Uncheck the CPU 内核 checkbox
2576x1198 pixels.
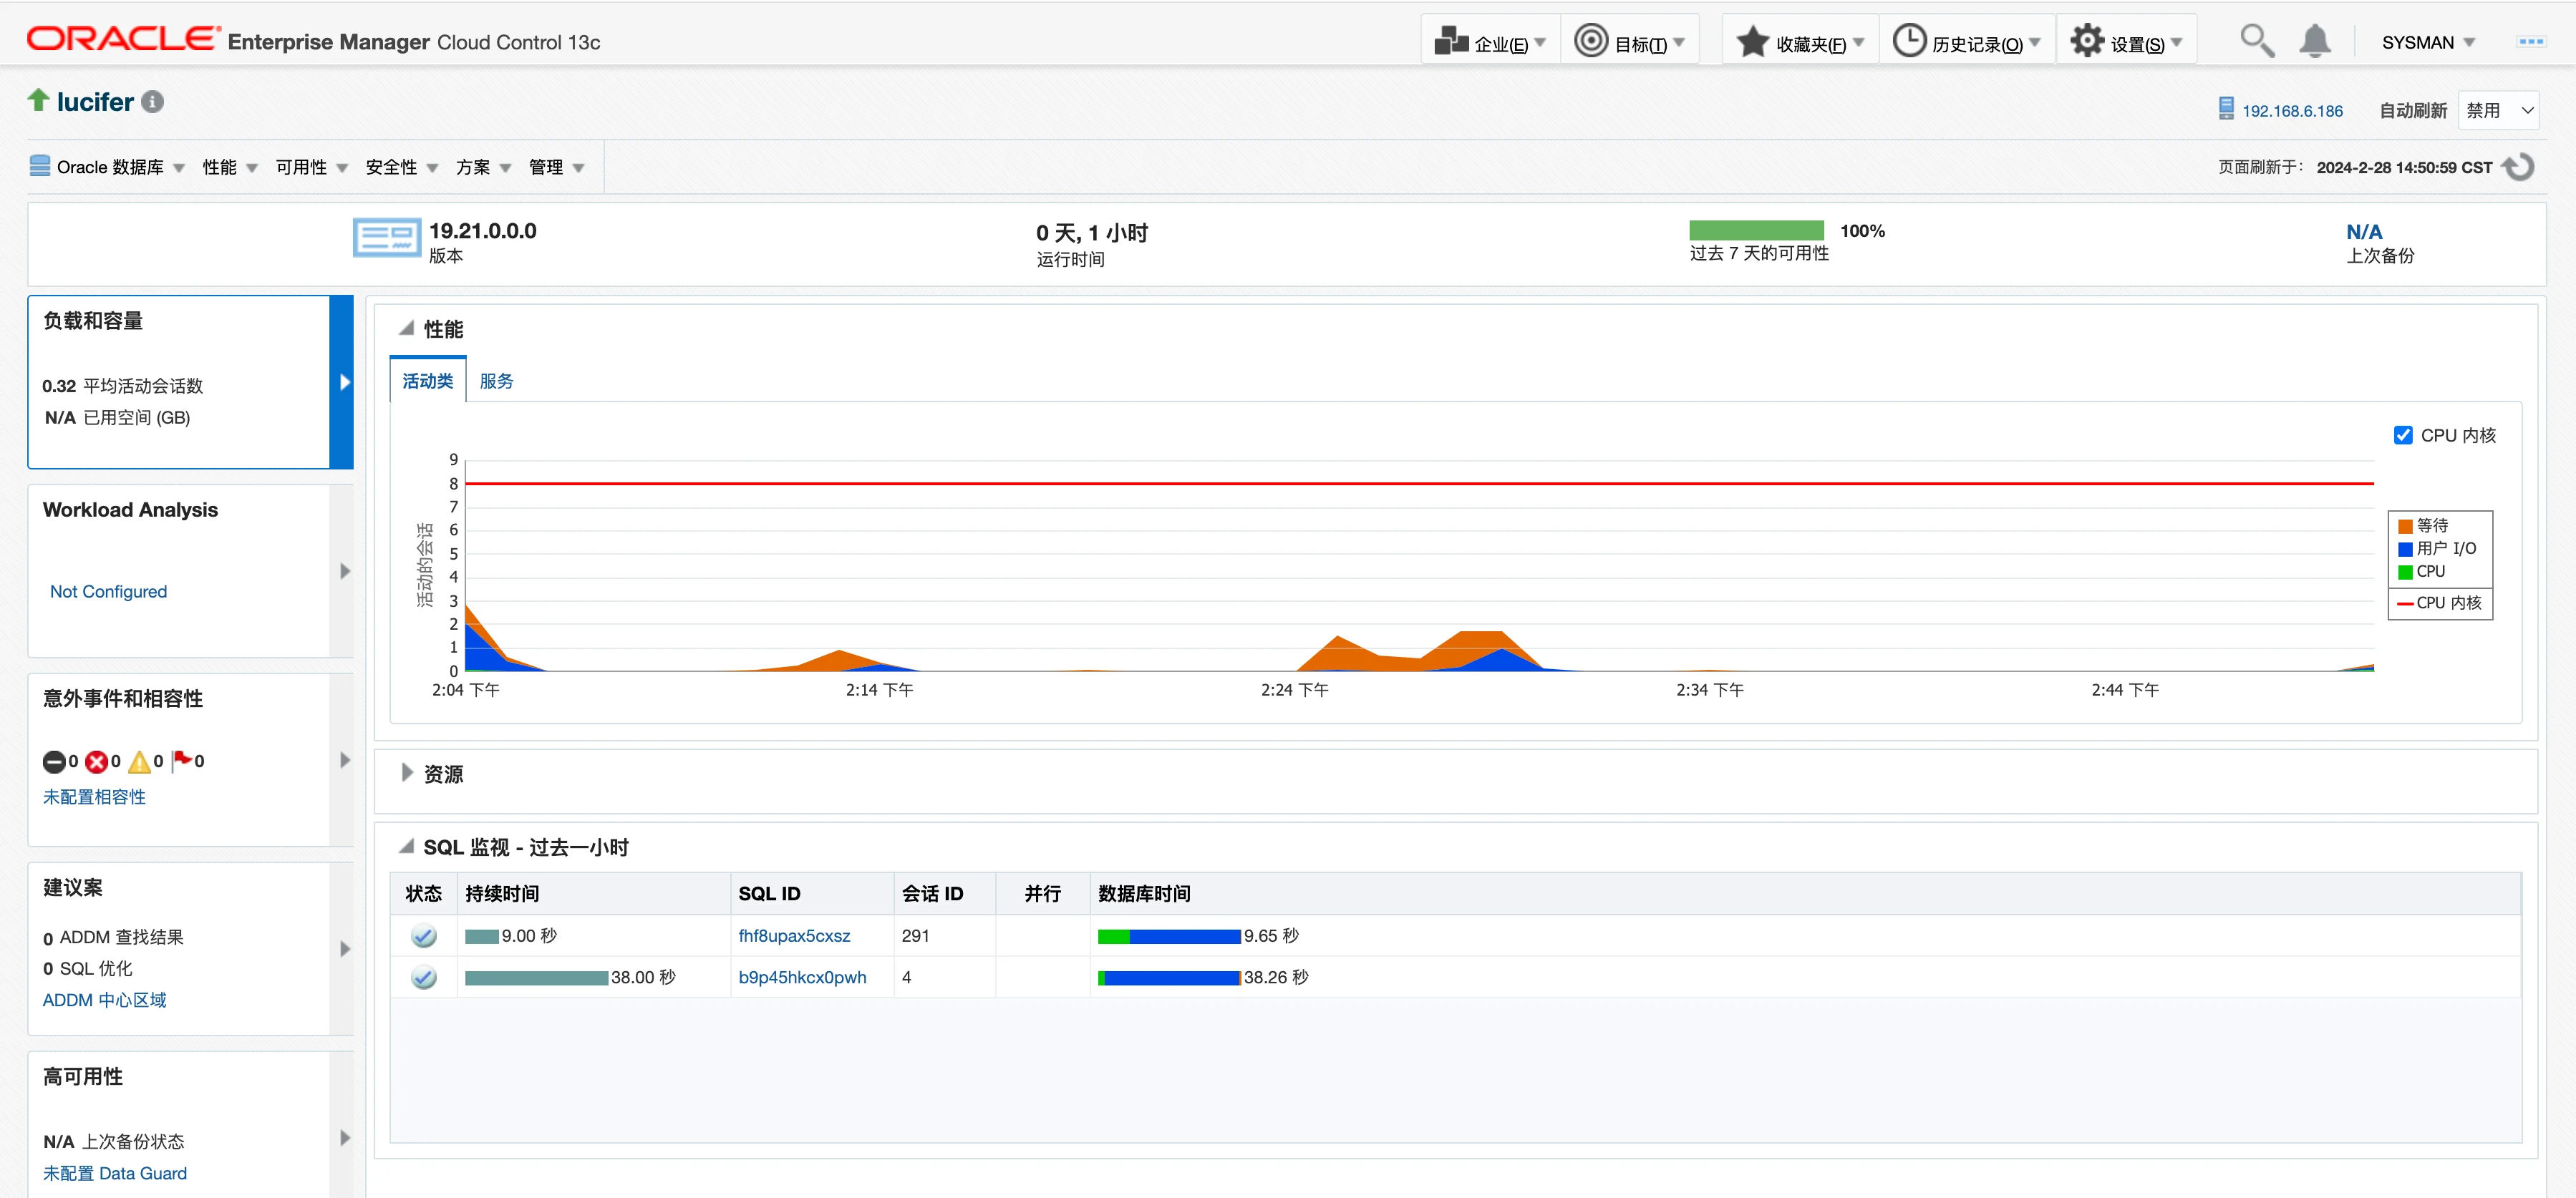2403,436
